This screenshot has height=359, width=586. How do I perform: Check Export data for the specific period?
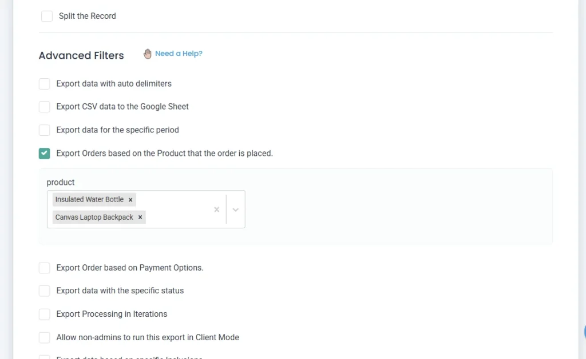tap(45, 130)
